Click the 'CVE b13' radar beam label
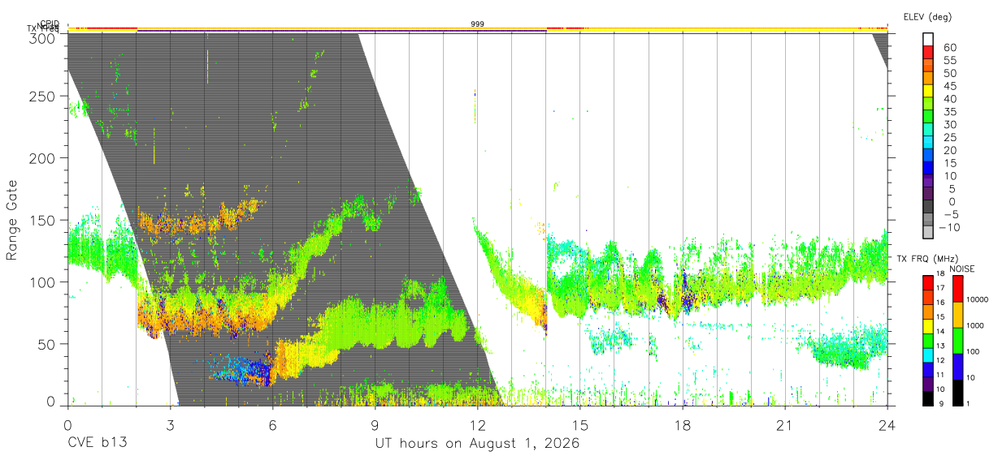The width and height of the screenshot is (998, 460). (x=97, y=444)
